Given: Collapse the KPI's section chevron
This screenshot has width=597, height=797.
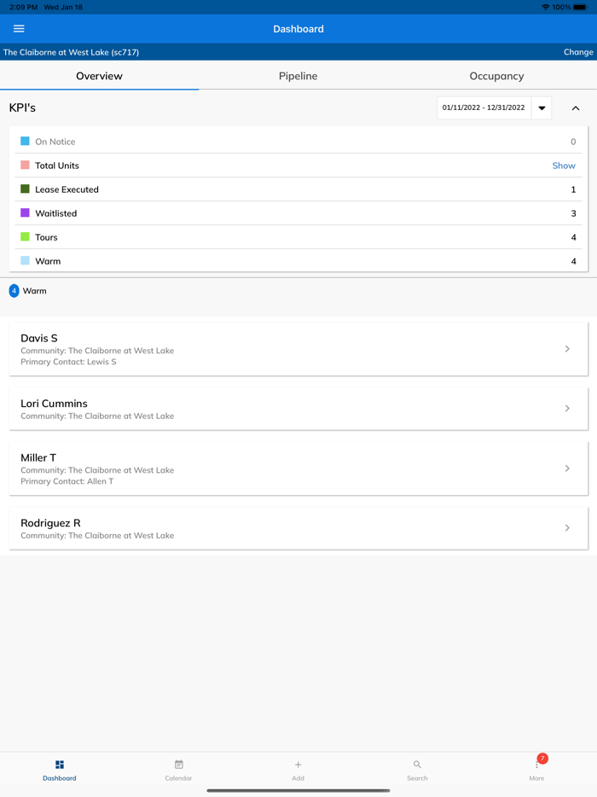Looking at the screenshot, I should pyautogui.click(x=576, y=108).
